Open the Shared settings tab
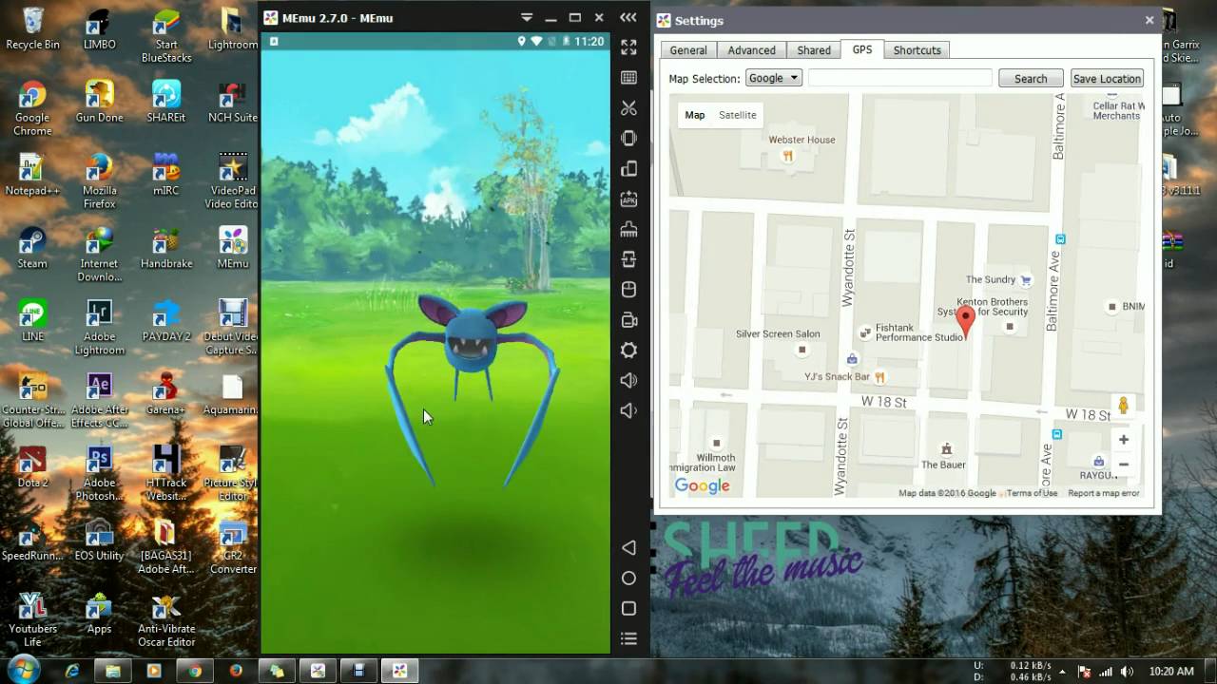 pyautogui.click(x=814, y=50)
